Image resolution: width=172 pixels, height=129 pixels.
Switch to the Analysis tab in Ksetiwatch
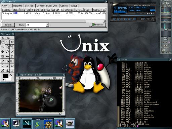(6, 6)
